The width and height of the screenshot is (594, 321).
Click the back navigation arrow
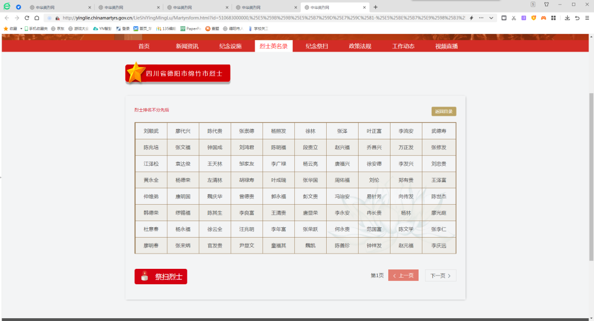7,18
